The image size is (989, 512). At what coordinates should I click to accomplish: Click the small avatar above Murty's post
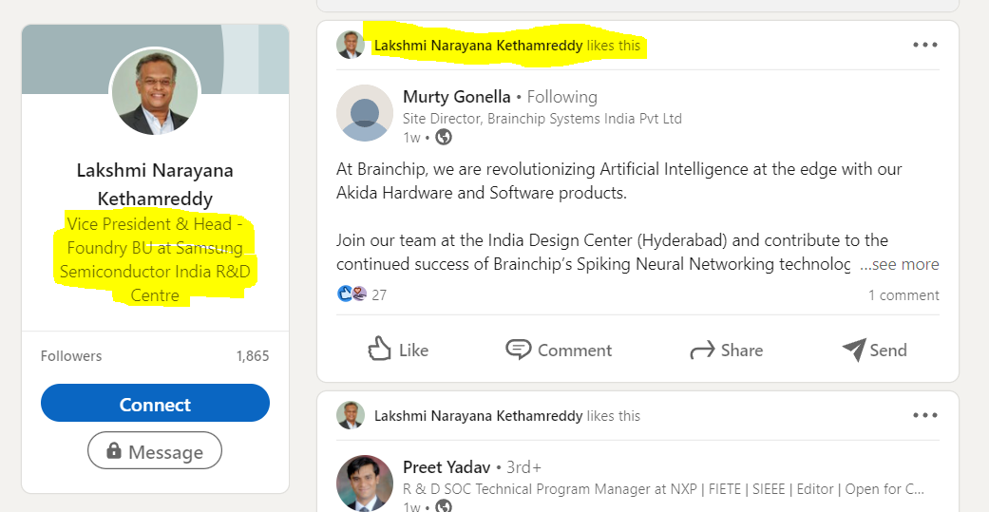(351, 45)
